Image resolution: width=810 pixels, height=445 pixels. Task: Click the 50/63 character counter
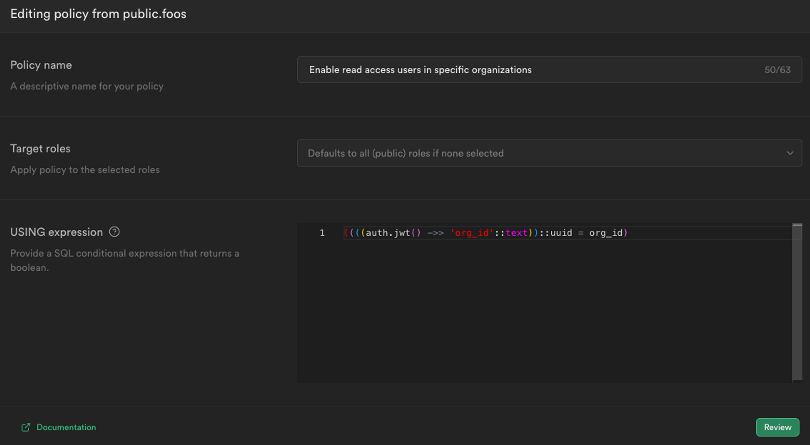[777, 70]
